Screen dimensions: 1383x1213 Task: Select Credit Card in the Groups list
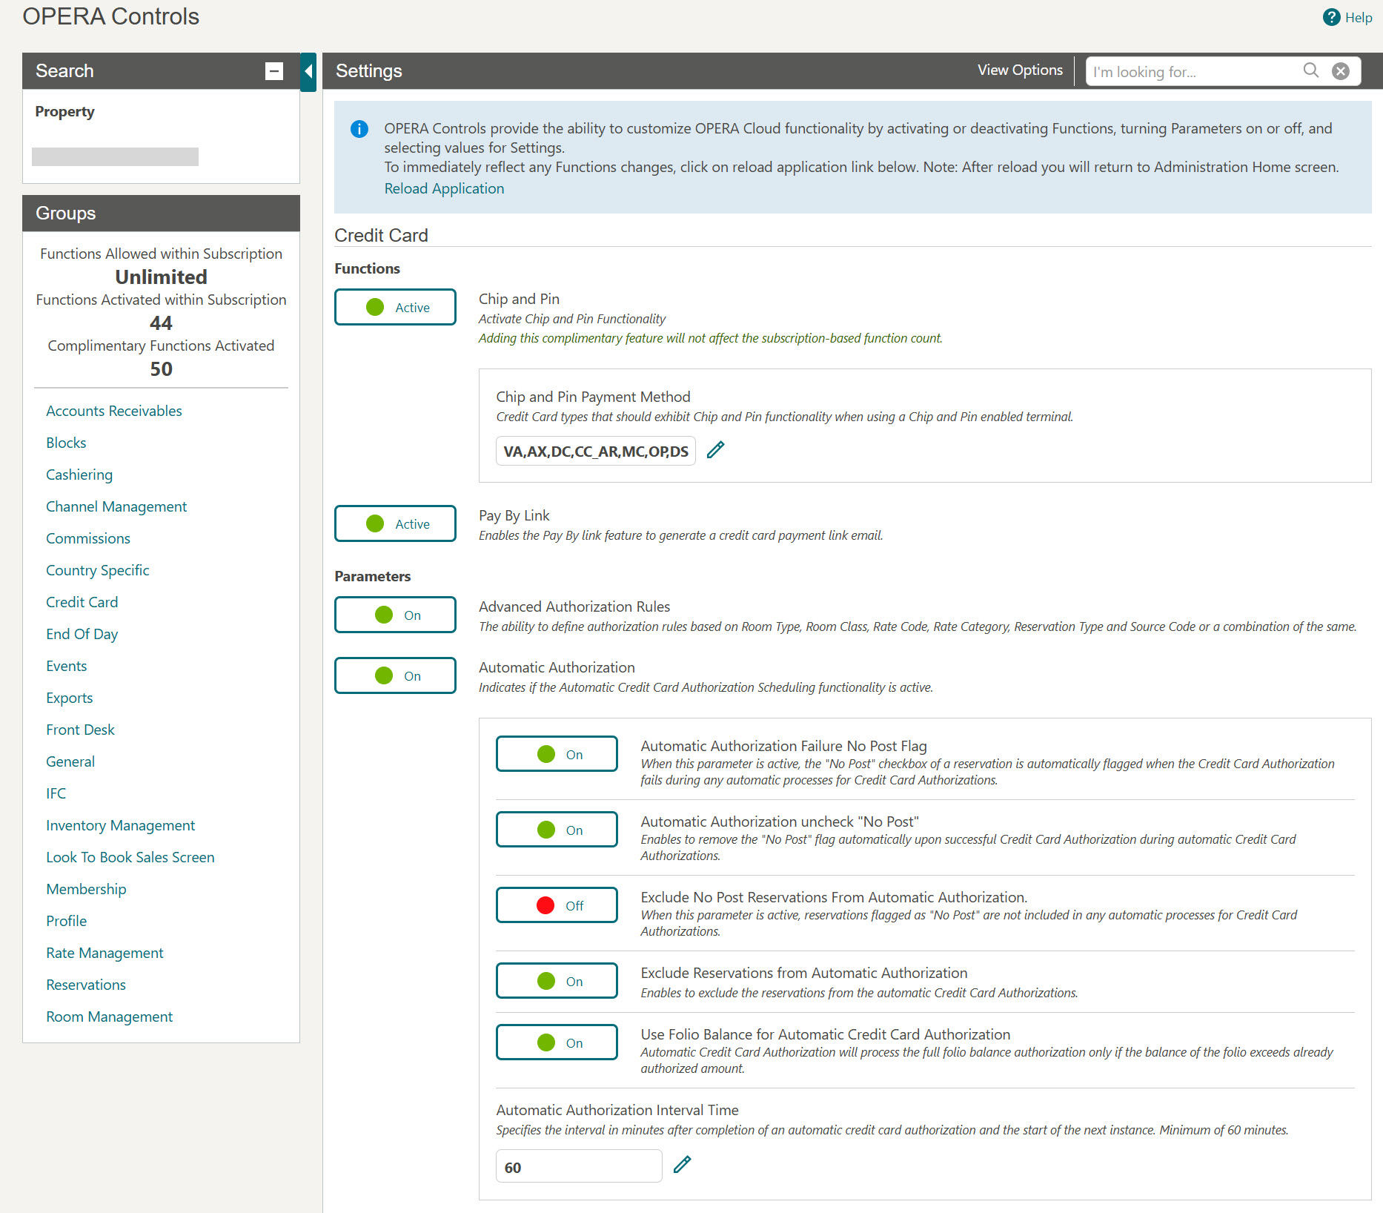(82, 601)
